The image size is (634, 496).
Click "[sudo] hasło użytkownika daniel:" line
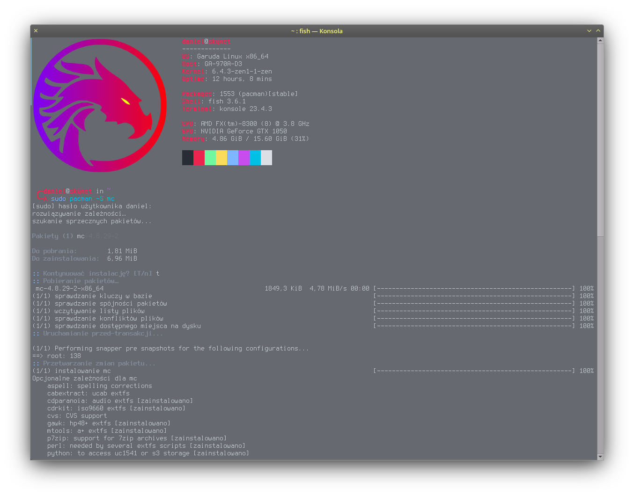[92, 206]
